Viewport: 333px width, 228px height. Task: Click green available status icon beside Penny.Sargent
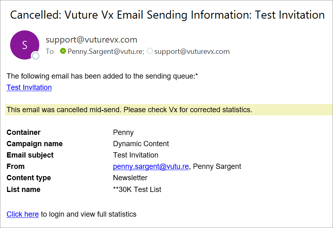63,51
